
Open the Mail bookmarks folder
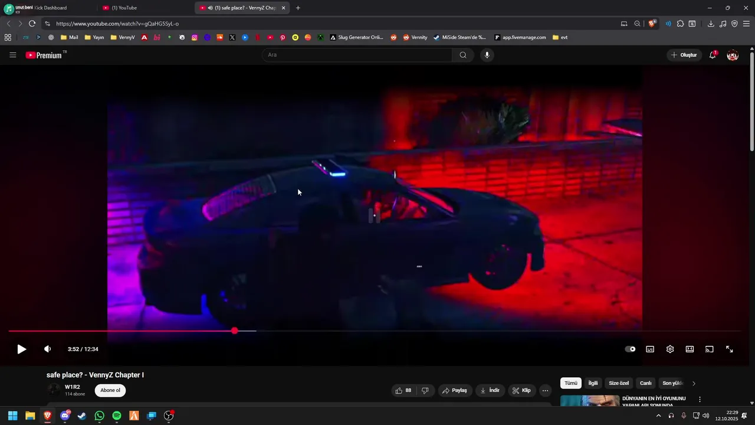click(69, 37)
